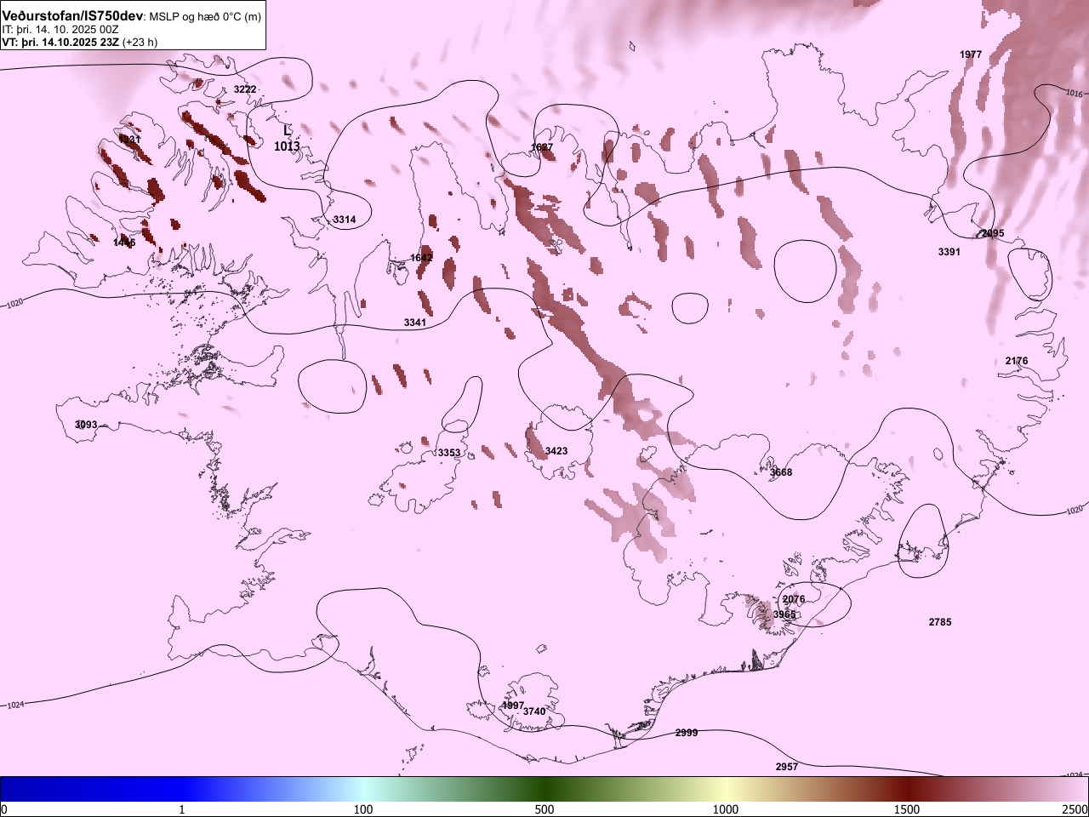This screenshot has width=1089, height=817.
Task: Select the 2076 height label
Action: [x=794, y=599]
